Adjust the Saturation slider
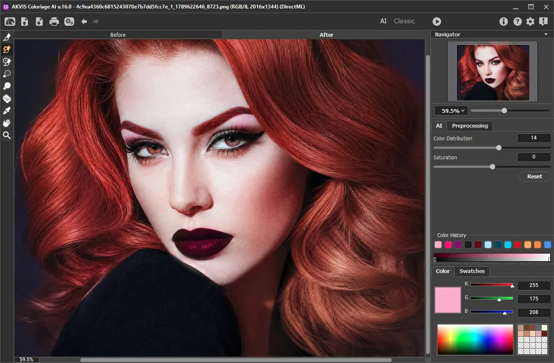The height and width of the screenshot is (363, 554). click(492, 167)
